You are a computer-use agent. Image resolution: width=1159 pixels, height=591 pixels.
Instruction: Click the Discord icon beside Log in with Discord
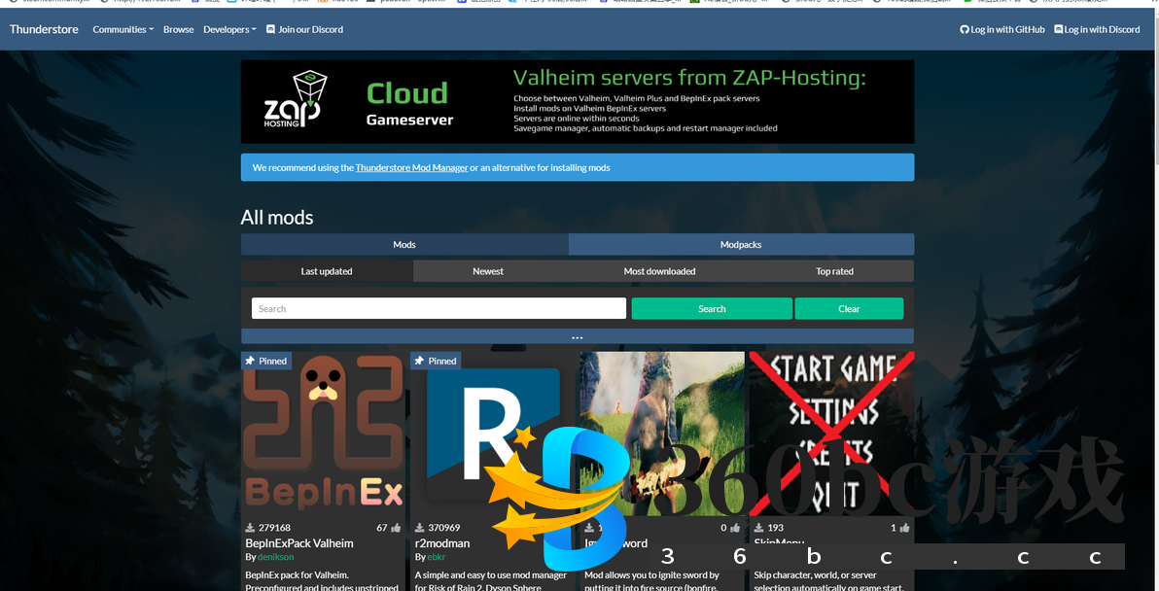(1058, 30)
